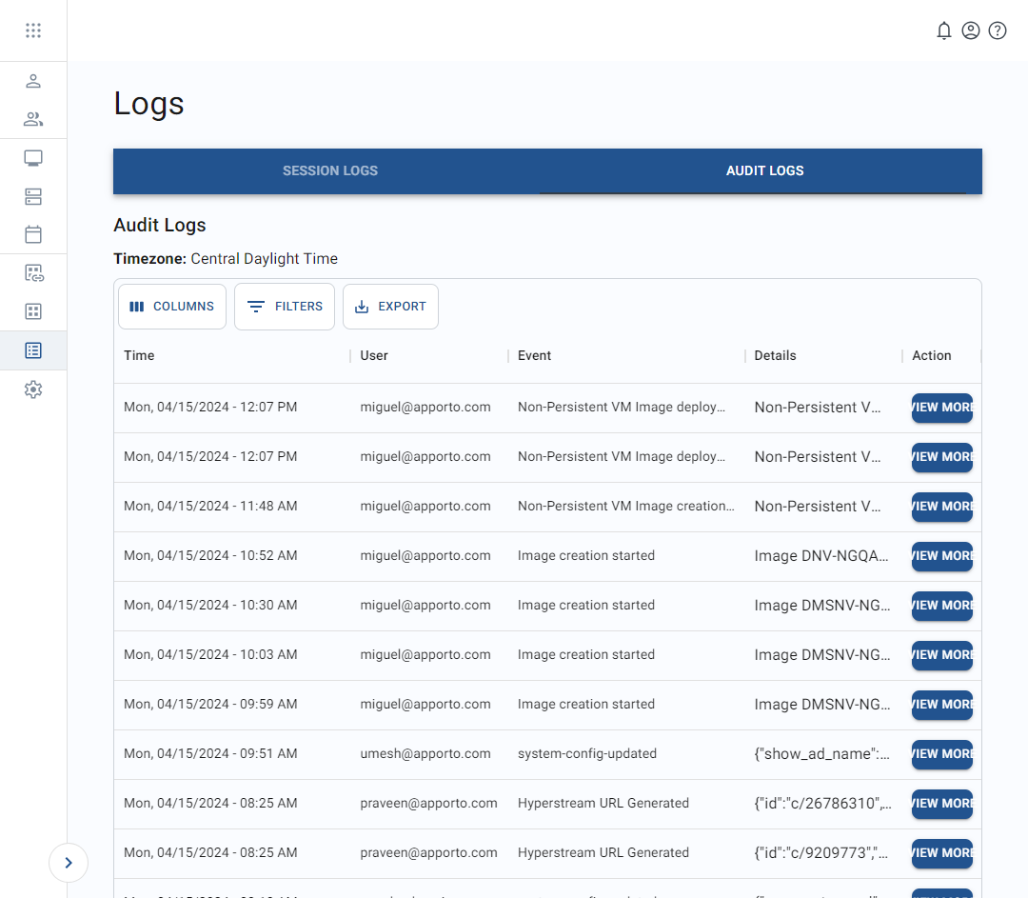Screen dimensions: 1028x898
Task: Select the desktop monitor sidebar icon
Action: 33,158
